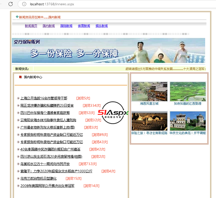216x198 pixels.
Task: Click the [浏览14次] view count text
Action: 91,186
